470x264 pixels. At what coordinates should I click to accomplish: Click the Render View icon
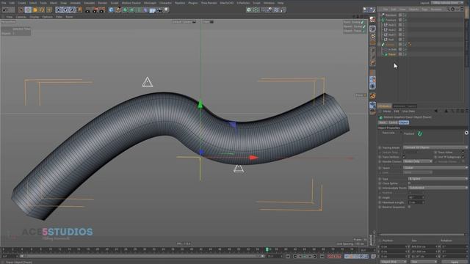click(x=88, y=10)
